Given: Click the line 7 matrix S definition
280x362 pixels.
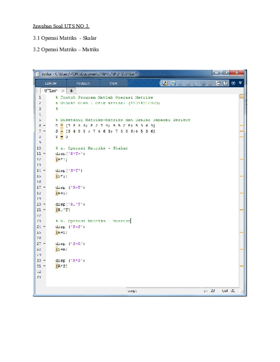Looking at the screenshot, I should 105,131.
